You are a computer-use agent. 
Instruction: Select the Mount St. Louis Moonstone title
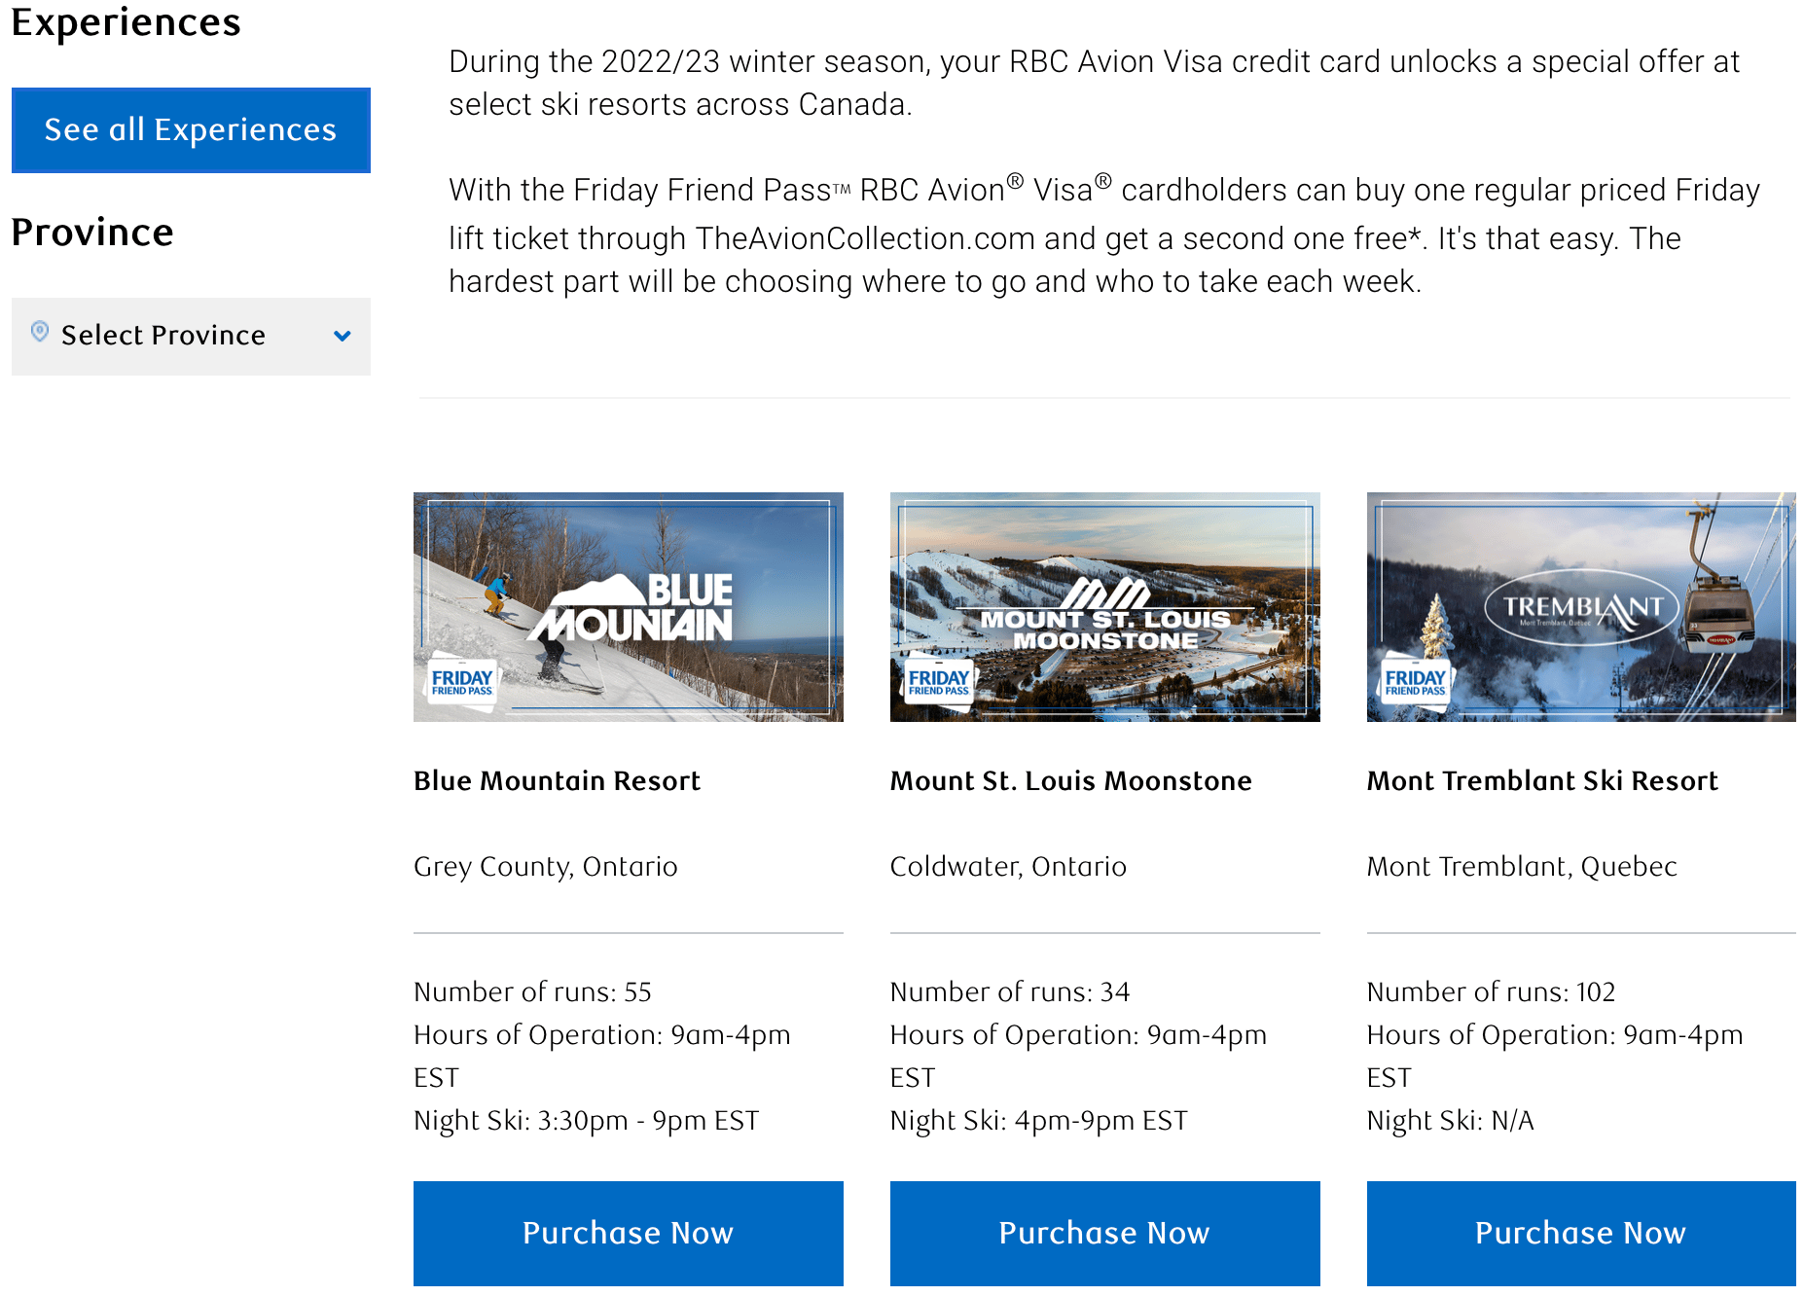[1070, 781]
